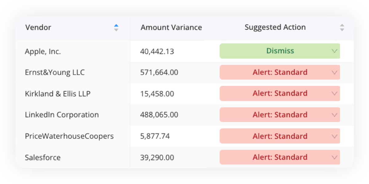Click the 39,290.00 amount value
The height and width of the screenshot is (184, 369).
[157, 158]
